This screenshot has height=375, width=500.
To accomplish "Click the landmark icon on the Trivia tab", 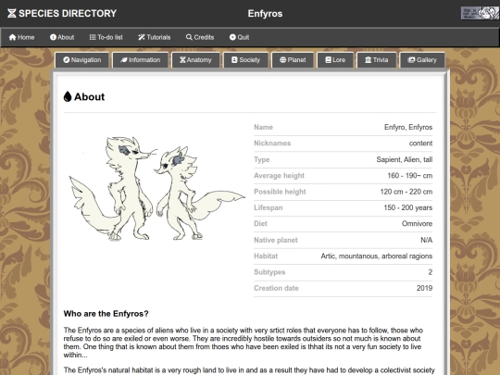I will coord(369,60).
